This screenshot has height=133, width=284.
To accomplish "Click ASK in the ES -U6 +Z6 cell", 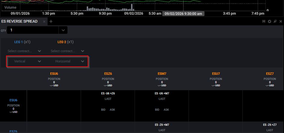I will [112, 110].
